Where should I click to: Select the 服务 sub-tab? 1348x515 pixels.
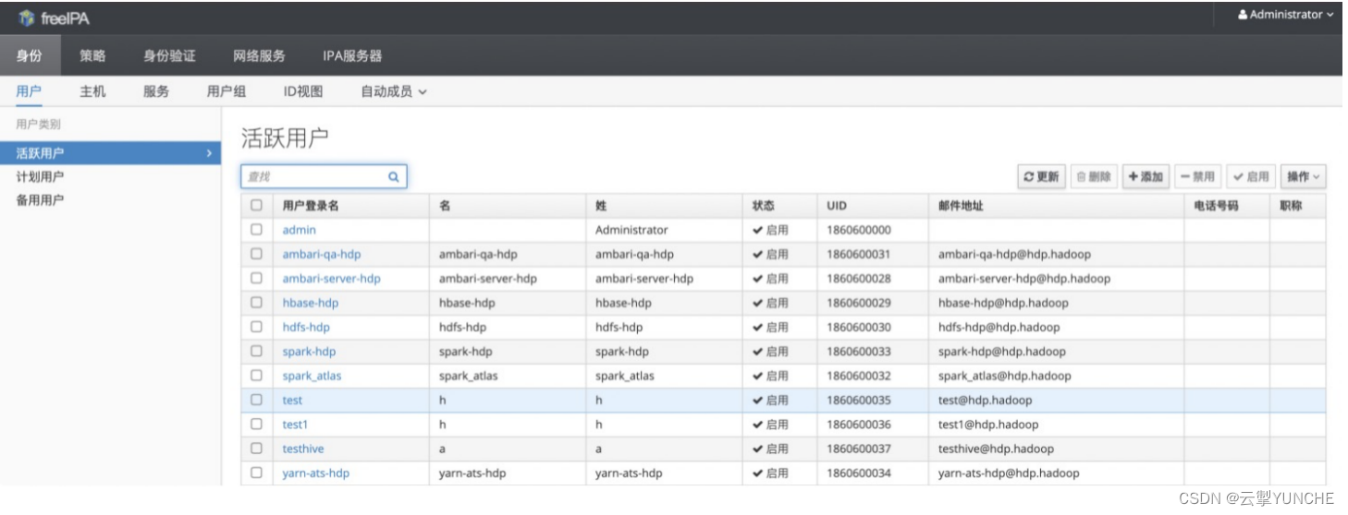pyautogui.click(x=156, y=91)
